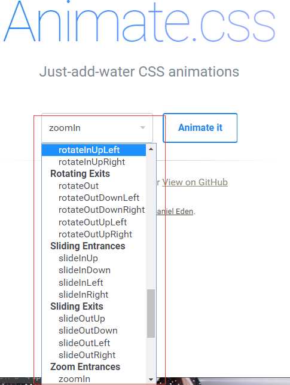Select the slideInDown option

[94, 270]
